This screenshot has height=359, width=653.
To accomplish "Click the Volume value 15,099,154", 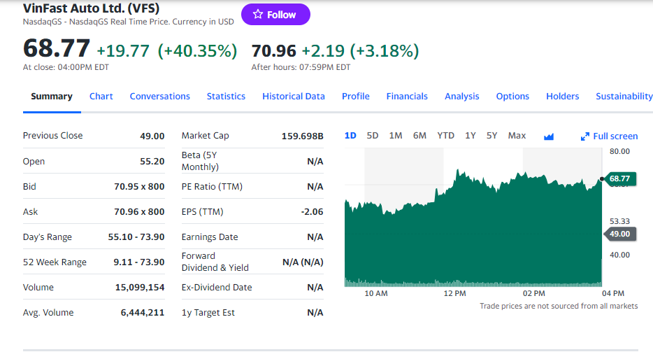I will (140, 288).
